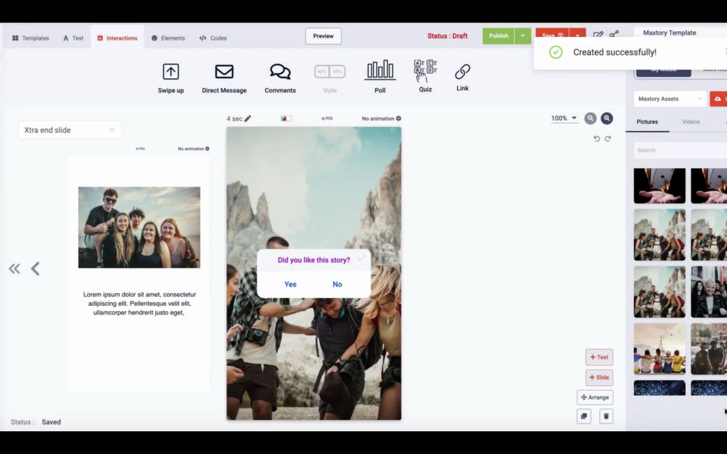Click the Maxtory Template title
This screenshot has width=727, height=454.
[x=669, y=33]
